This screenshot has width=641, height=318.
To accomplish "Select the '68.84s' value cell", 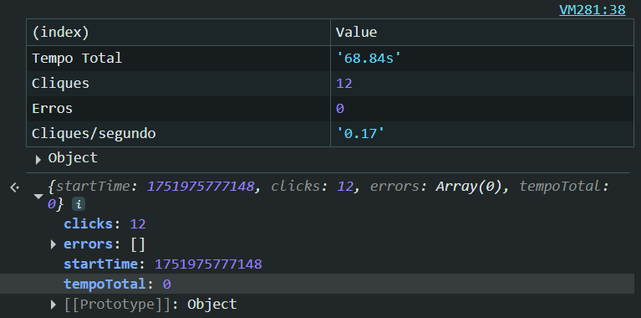I will tap(481, 58).
